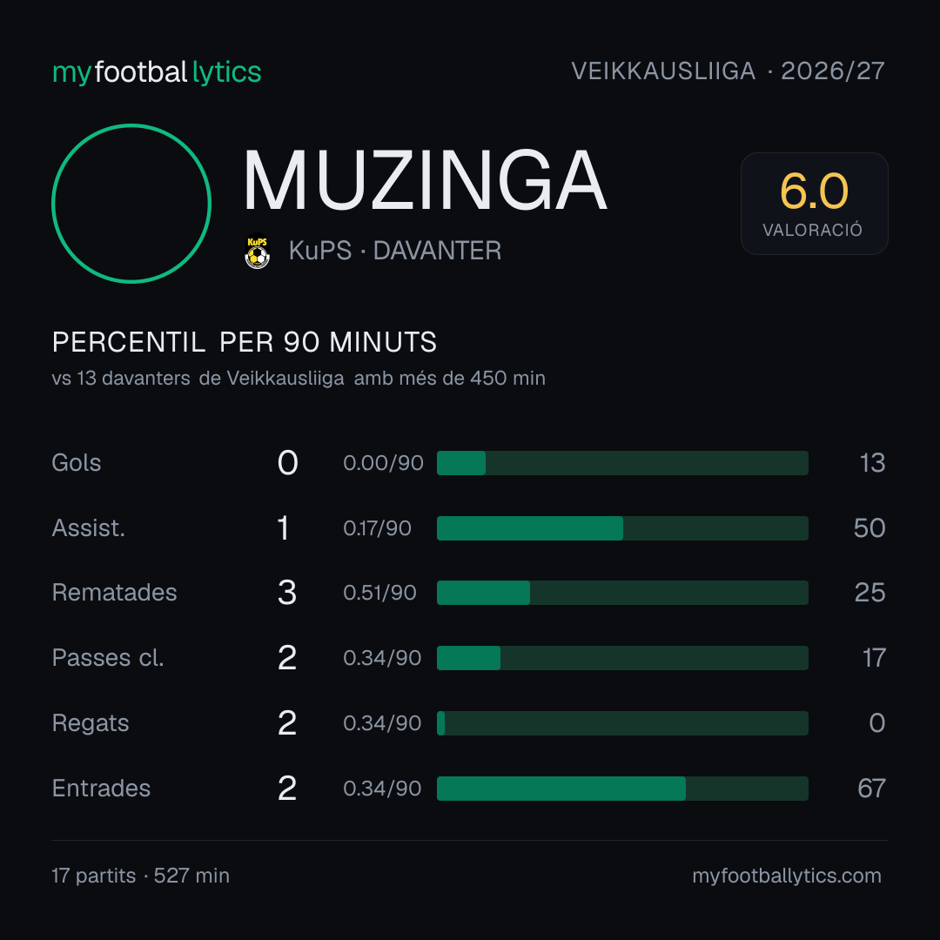The width and height of the screenshot is (940, 940).
Task: Open the myfootballytics.com footer link
Action: 787,876
